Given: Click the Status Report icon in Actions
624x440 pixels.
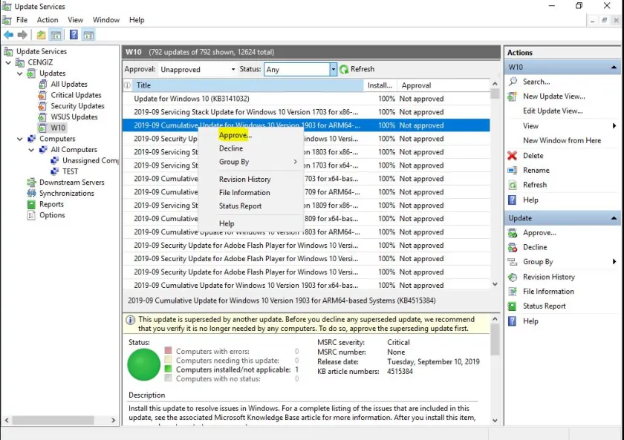Looking at the screenshot, I should [x=512, y=306].
